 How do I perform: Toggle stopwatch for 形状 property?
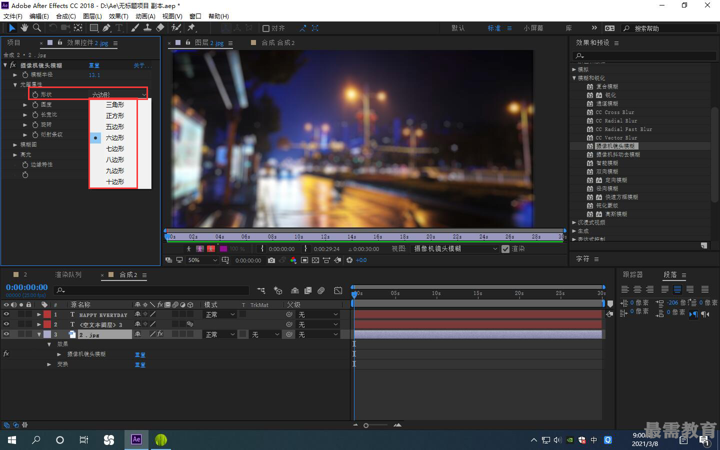35,94
